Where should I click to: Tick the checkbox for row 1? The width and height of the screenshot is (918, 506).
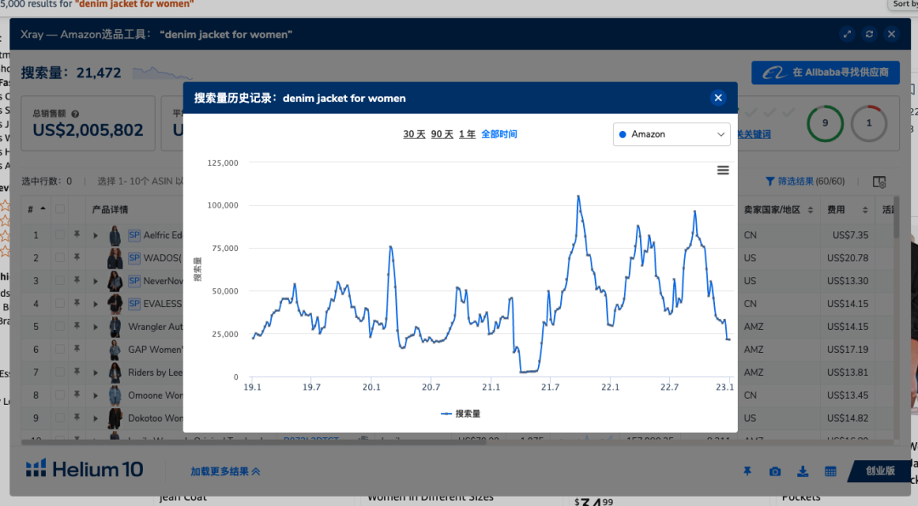point(59,235)
